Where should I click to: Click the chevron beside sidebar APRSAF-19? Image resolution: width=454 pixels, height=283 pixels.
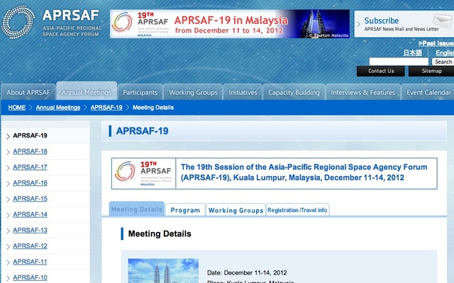pyautogui.click(x=8, y=137)
